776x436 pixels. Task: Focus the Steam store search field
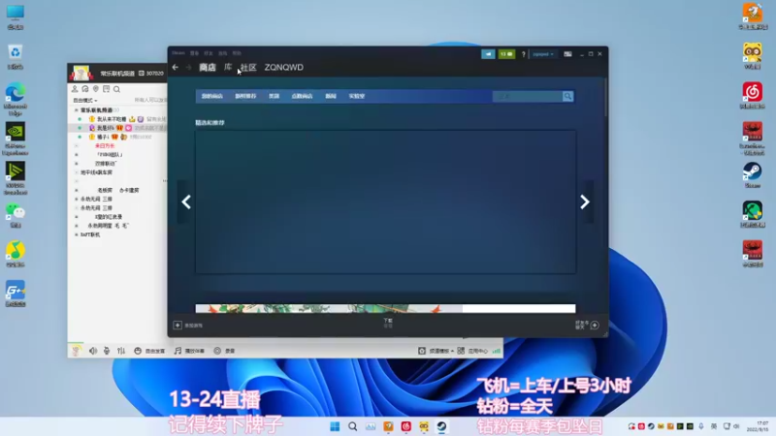pos(527,96)
